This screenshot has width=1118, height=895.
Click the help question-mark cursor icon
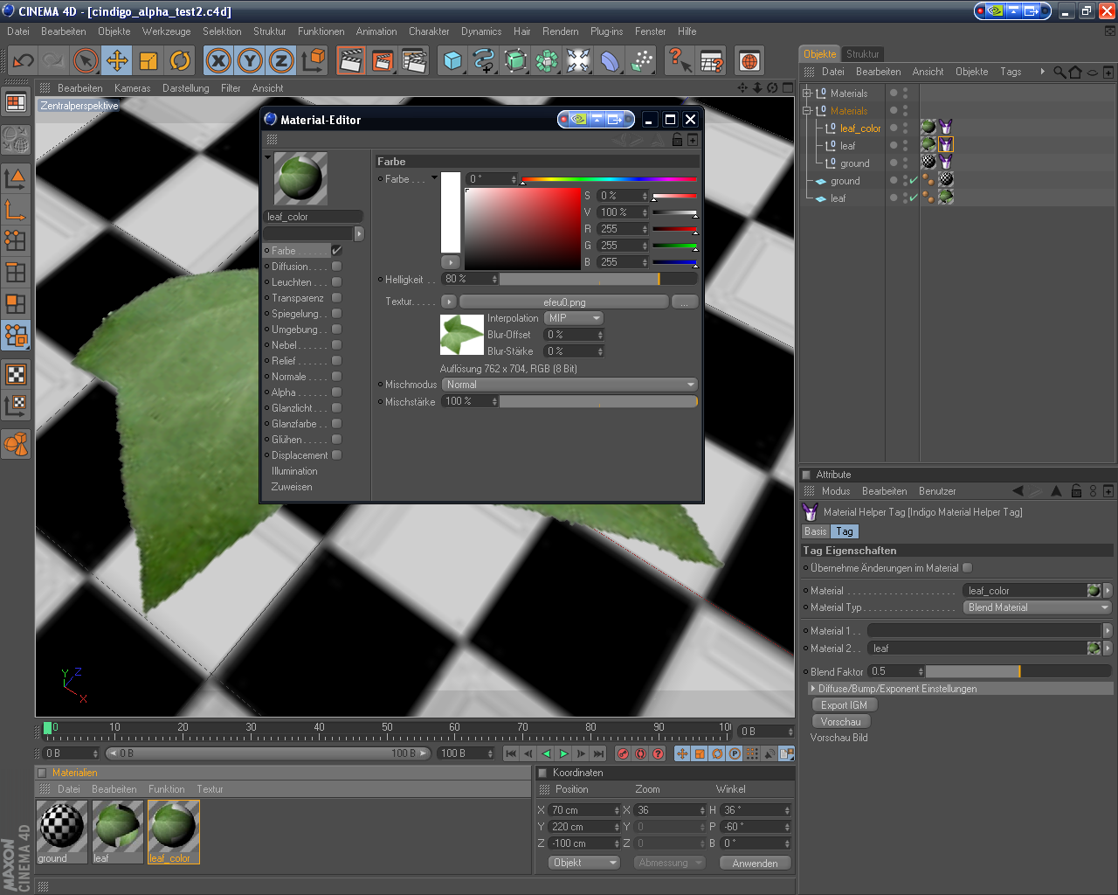[679, 60]
